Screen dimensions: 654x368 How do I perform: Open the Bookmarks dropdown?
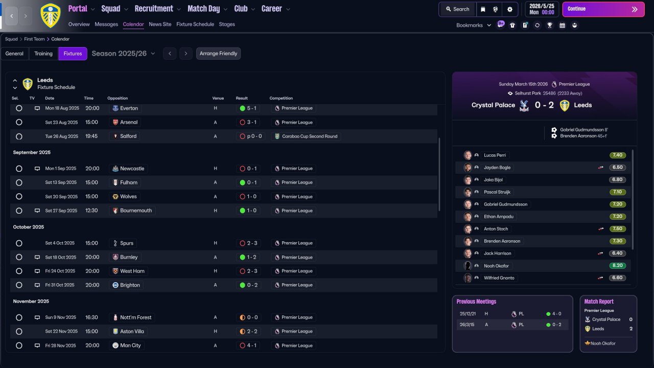474,25
